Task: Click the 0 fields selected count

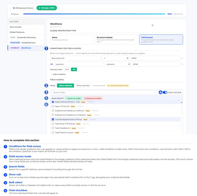Action: tap(99, 86)
